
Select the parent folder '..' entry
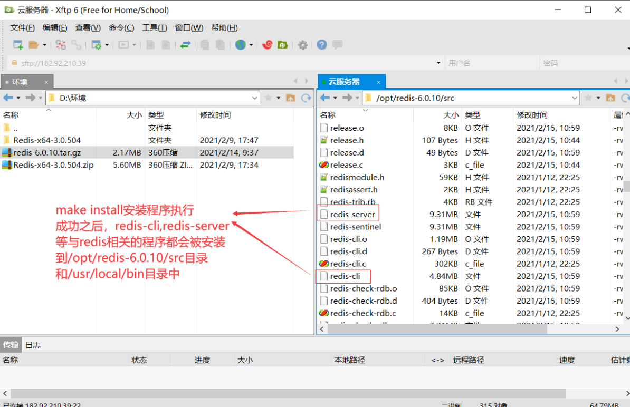click(147, 128)
